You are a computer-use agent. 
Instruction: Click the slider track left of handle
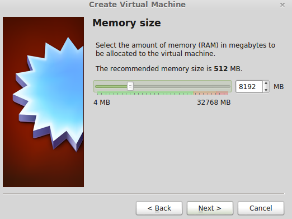(x=111, y=86)
